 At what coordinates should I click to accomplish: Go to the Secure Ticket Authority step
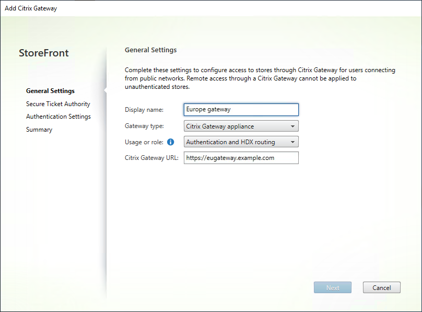coord(58,104)
